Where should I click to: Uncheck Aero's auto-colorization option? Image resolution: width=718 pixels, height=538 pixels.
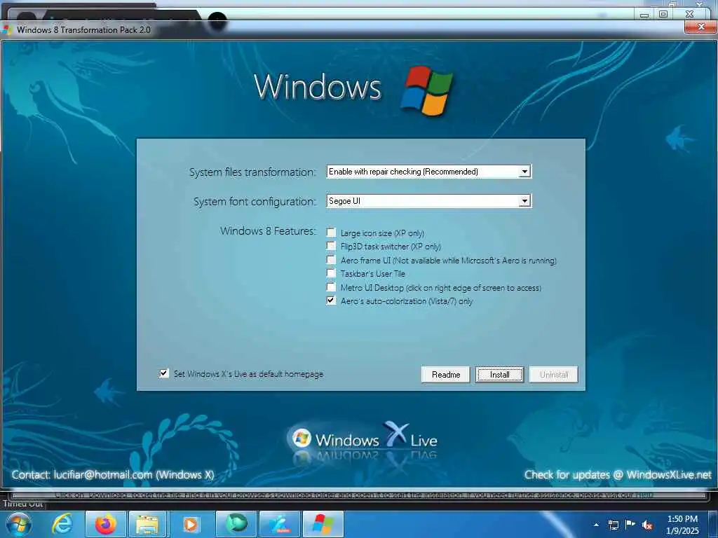coord(331,301)
